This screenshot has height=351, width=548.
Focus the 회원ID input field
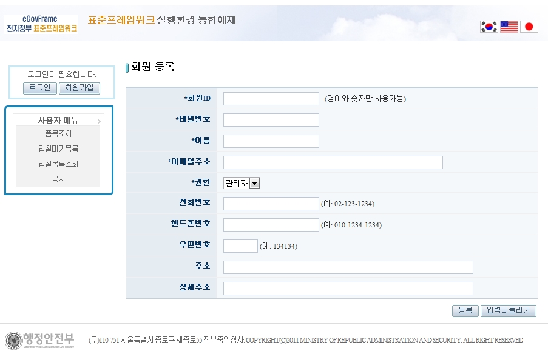[x=271, y=99]
